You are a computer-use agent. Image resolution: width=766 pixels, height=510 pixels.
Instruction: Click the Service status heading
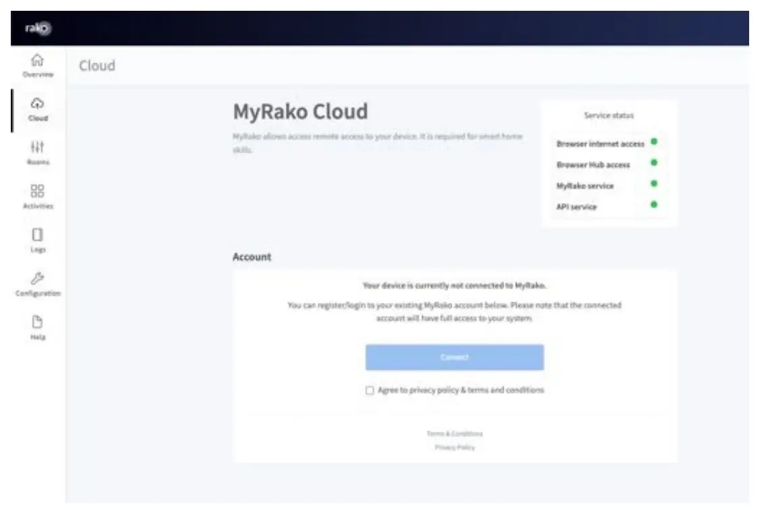coord(609,115)
